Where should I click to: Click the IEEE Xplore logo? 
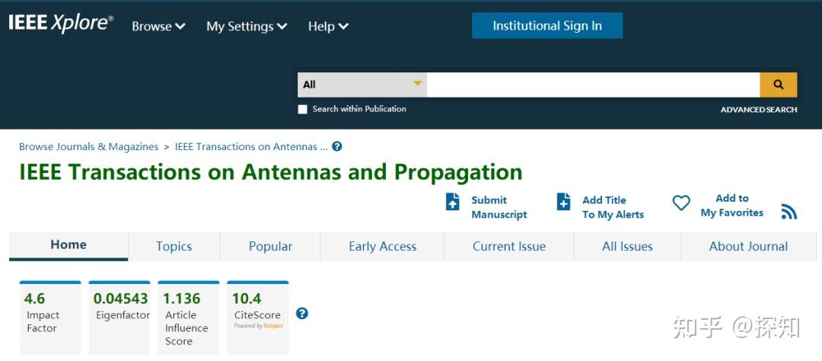[x=61, y=24]
